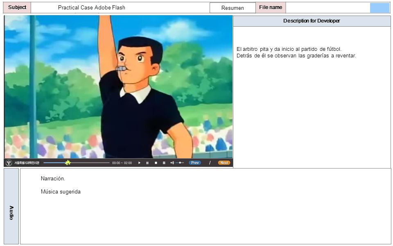Click the Practical Case Adobe Flash subject field

[x=120, y=7]
